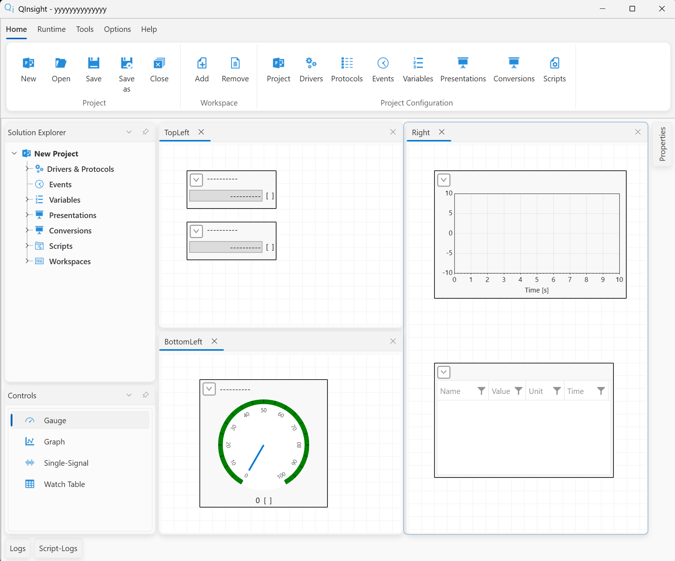Open the Properties side panel
The image size is (675, 561).
pyautogui.click(x=662, y=144)
